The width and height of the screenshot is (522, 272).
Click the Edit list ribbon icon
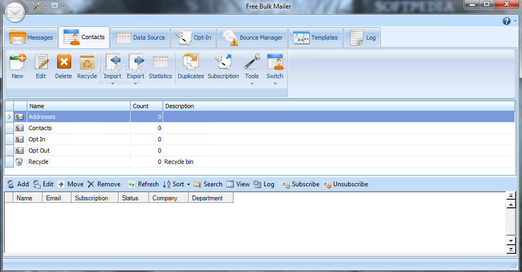[41, 62]
